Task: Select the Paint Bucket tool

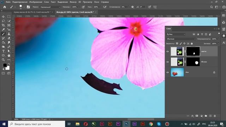Action: [x=3, y=42]
